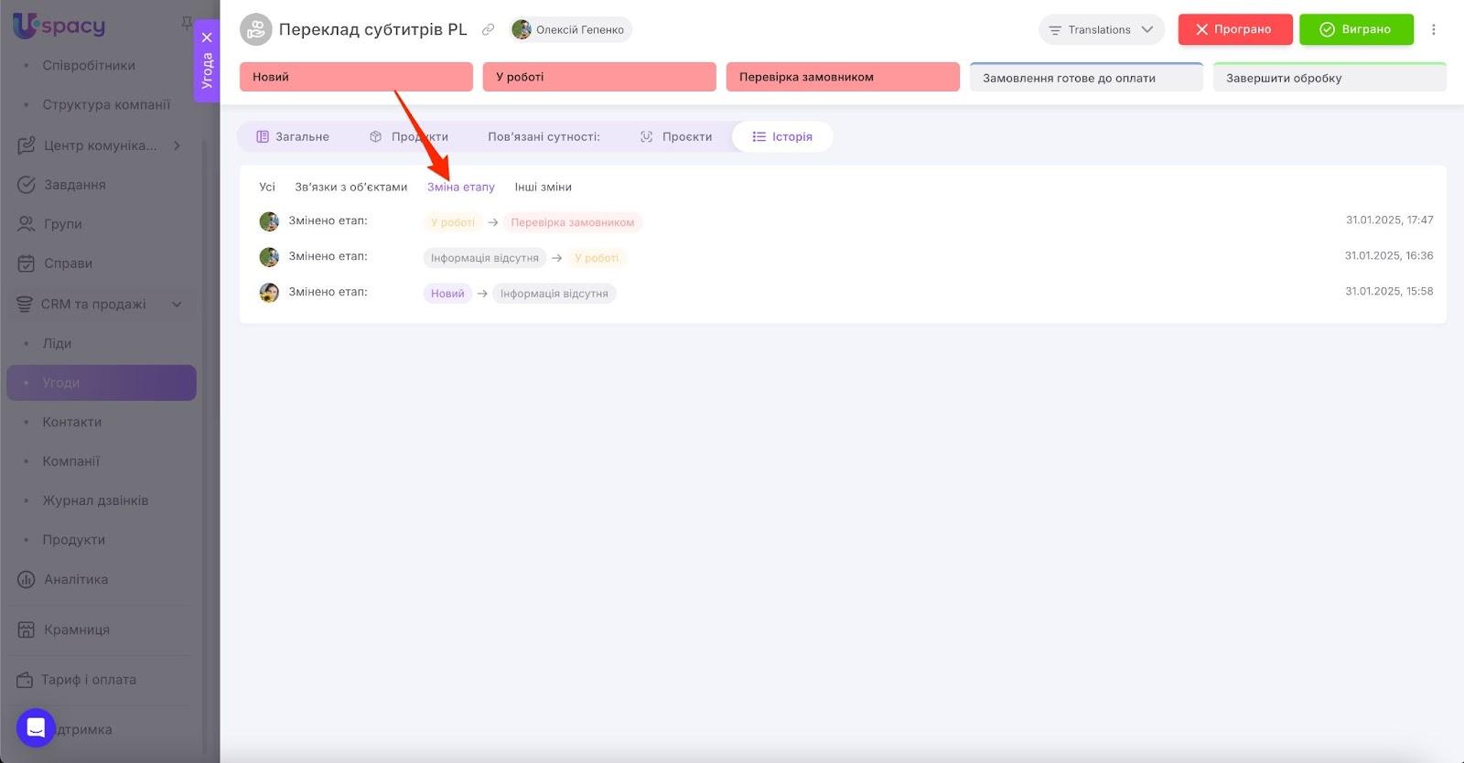1464x763 pixels.
Task: Select the Новий pipeline stage
Action: click(x=356, y=77)
